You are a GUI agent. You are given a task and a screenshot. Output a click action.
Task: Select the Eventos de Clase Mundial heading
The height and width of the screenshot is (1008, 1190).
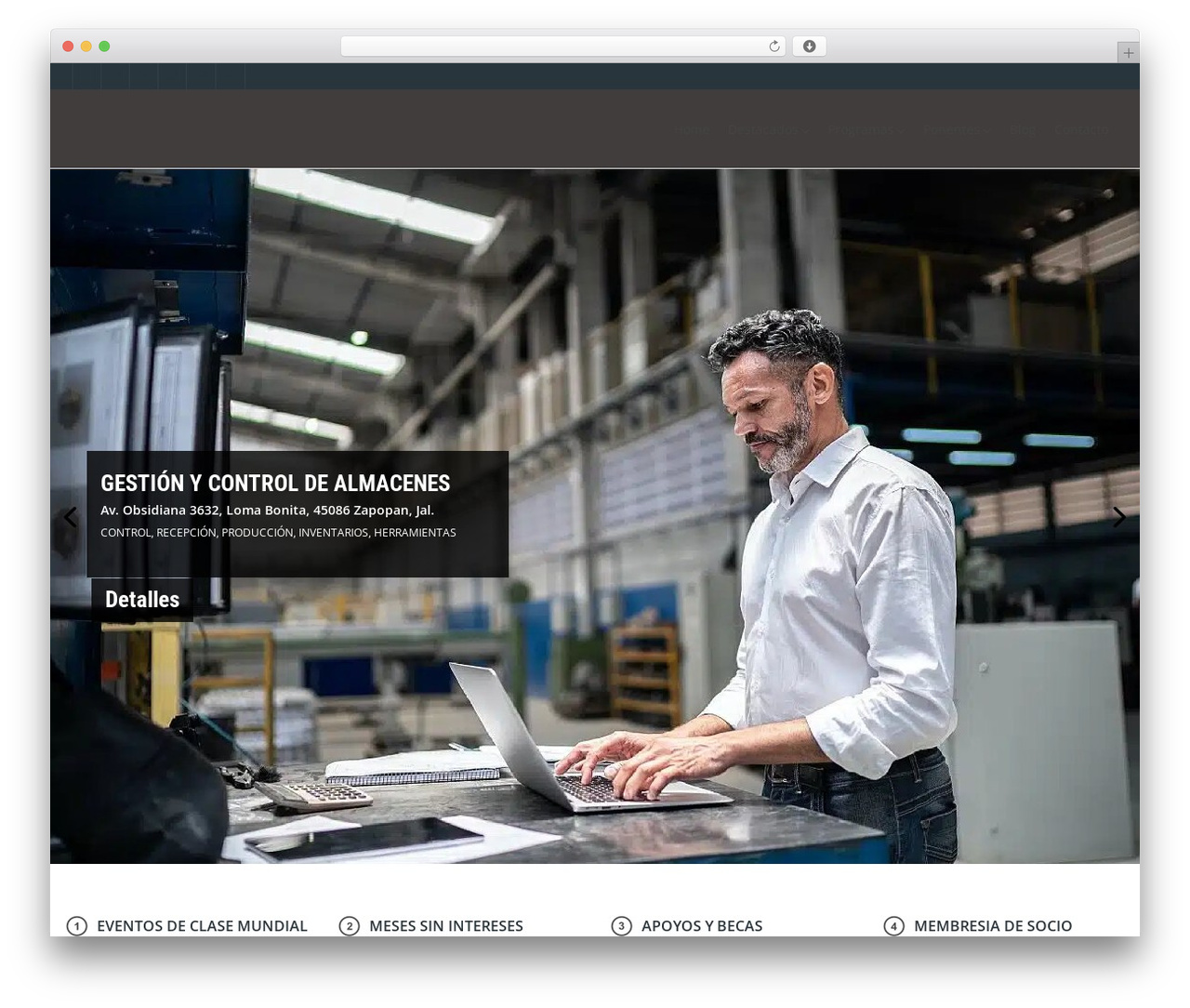(202, 926)
